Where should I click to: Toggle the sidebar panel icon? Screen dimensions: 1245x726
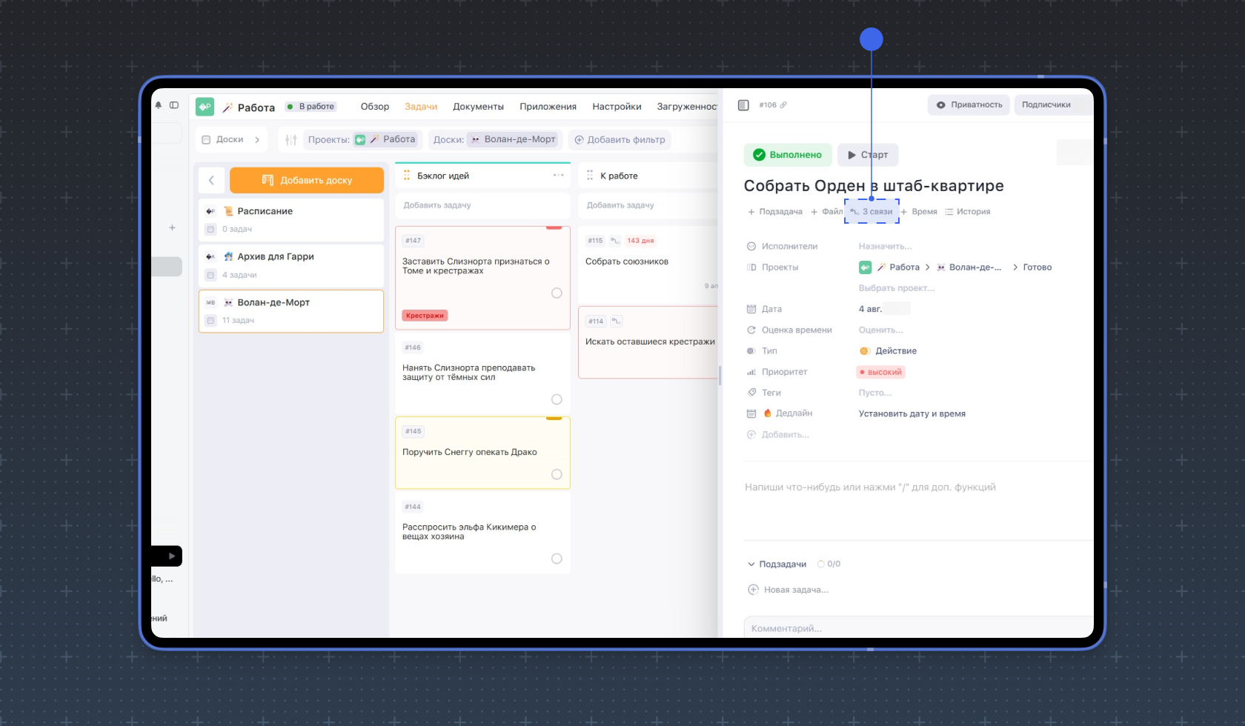[174, 105]
